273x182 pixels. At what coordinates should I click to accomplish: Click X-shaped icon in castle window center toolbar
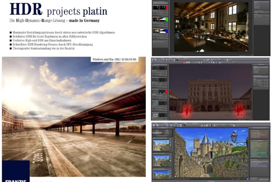click(211, 125)
